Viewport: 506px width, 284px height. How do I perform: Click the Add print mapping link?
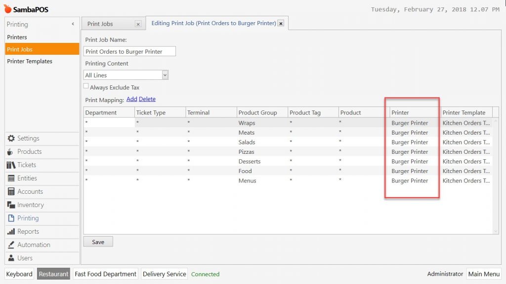pyautogui.click(x=131, y=99)
